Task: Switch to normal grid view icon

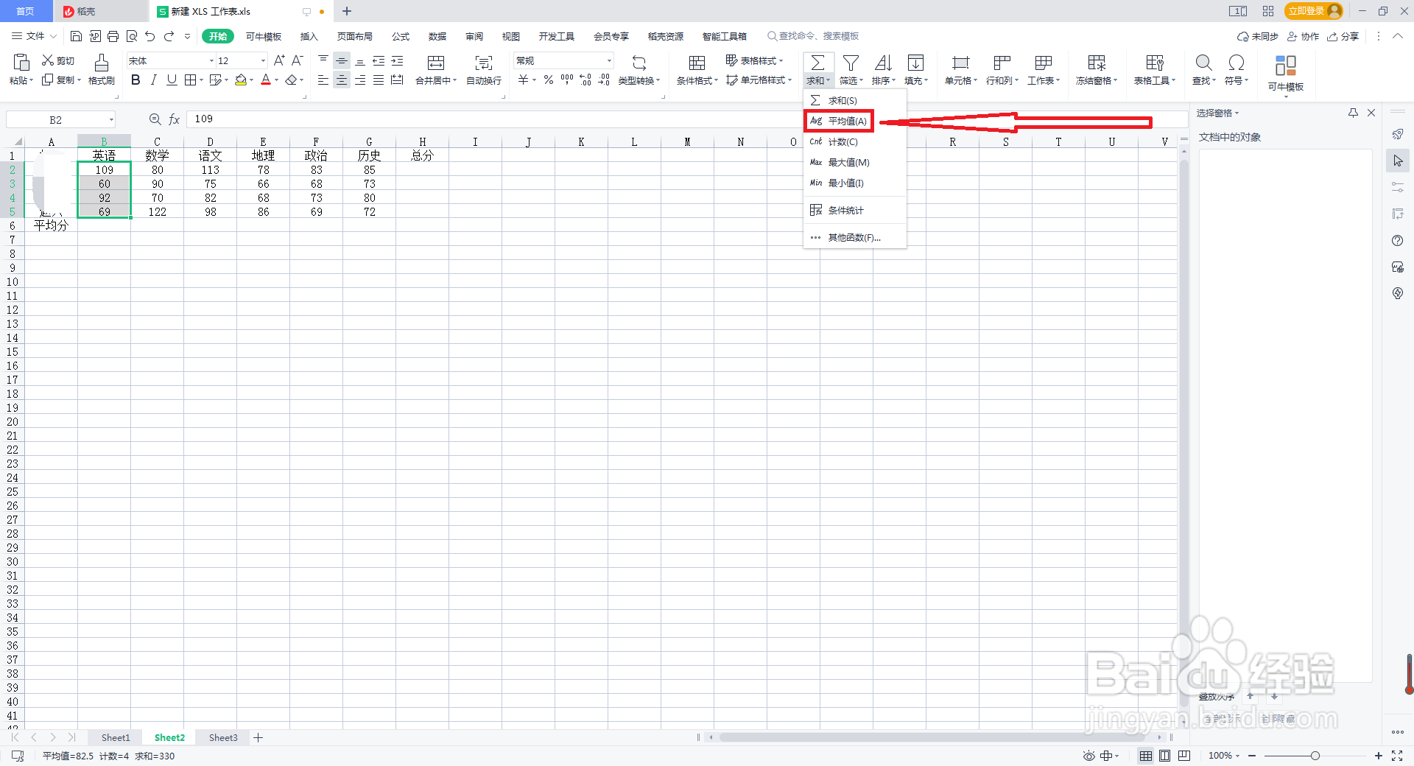Action: click(1146, 756)
